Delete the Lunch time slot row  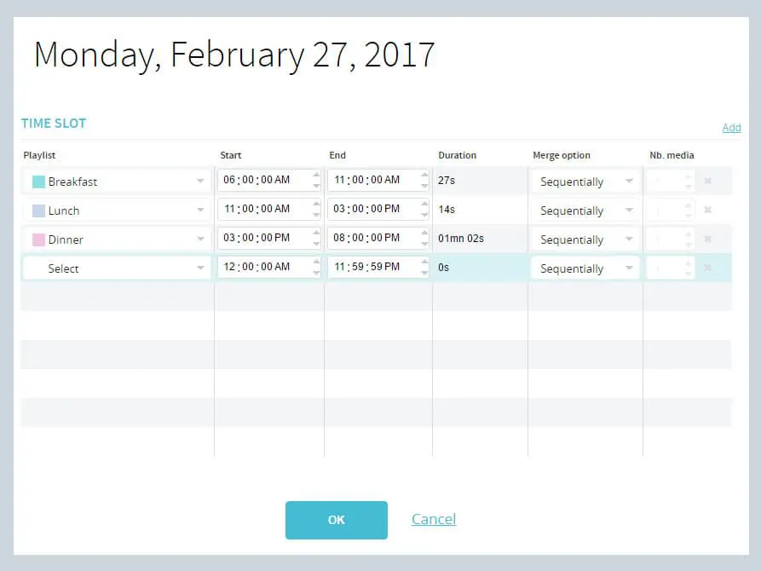tap(707, 210)
